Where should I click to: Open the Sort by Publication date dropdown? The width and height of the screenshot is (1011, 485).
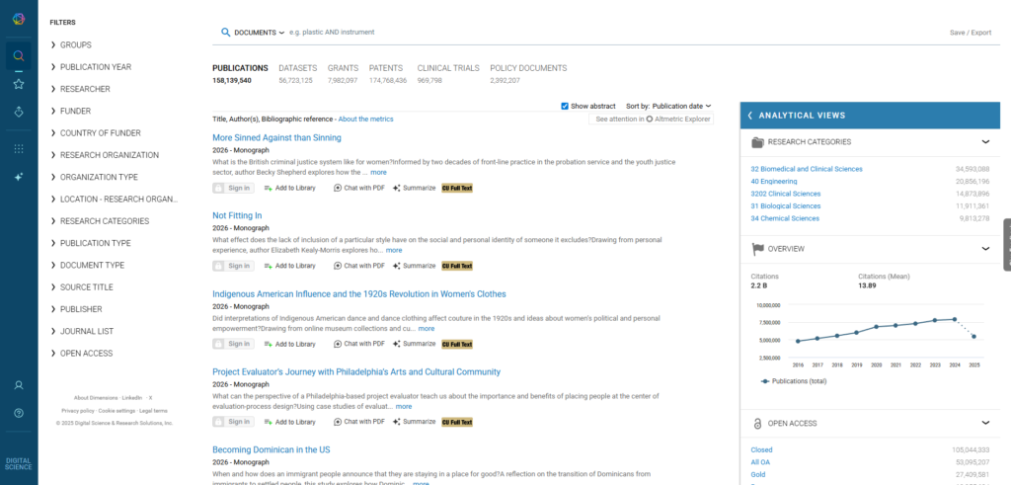coord(681,106)
